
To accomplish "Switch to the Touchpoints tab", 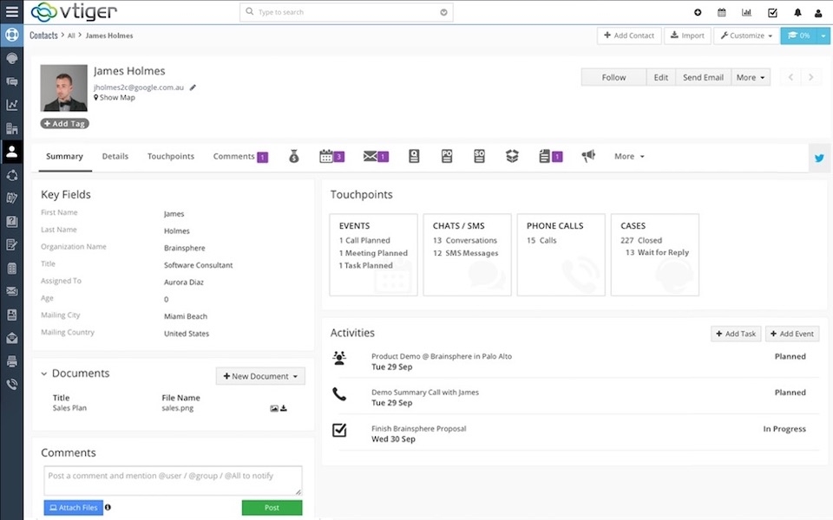I will click(170, 157).
